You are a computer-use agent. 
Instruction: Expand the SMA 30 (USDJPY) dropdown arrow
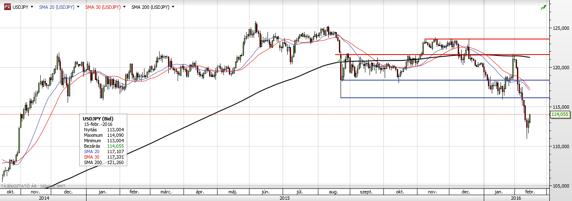pos(125,7)
